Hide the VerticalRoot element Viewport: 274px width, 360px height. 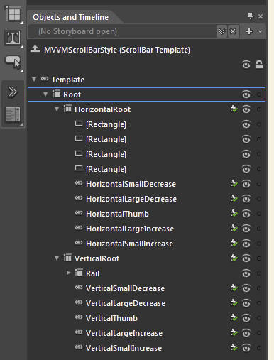point(246,258)
